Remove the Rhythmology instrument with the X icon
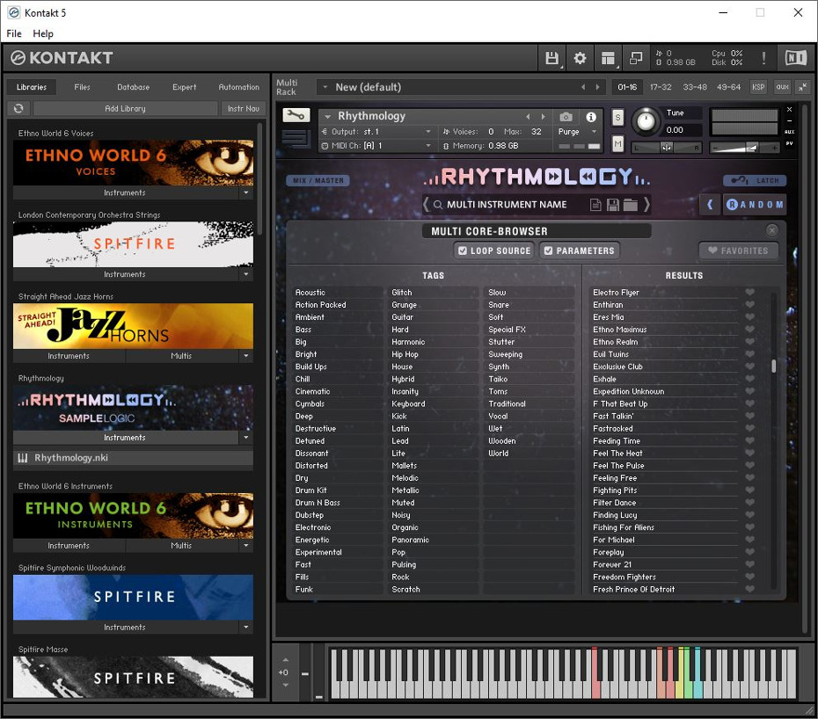 (x=789, y=110)
